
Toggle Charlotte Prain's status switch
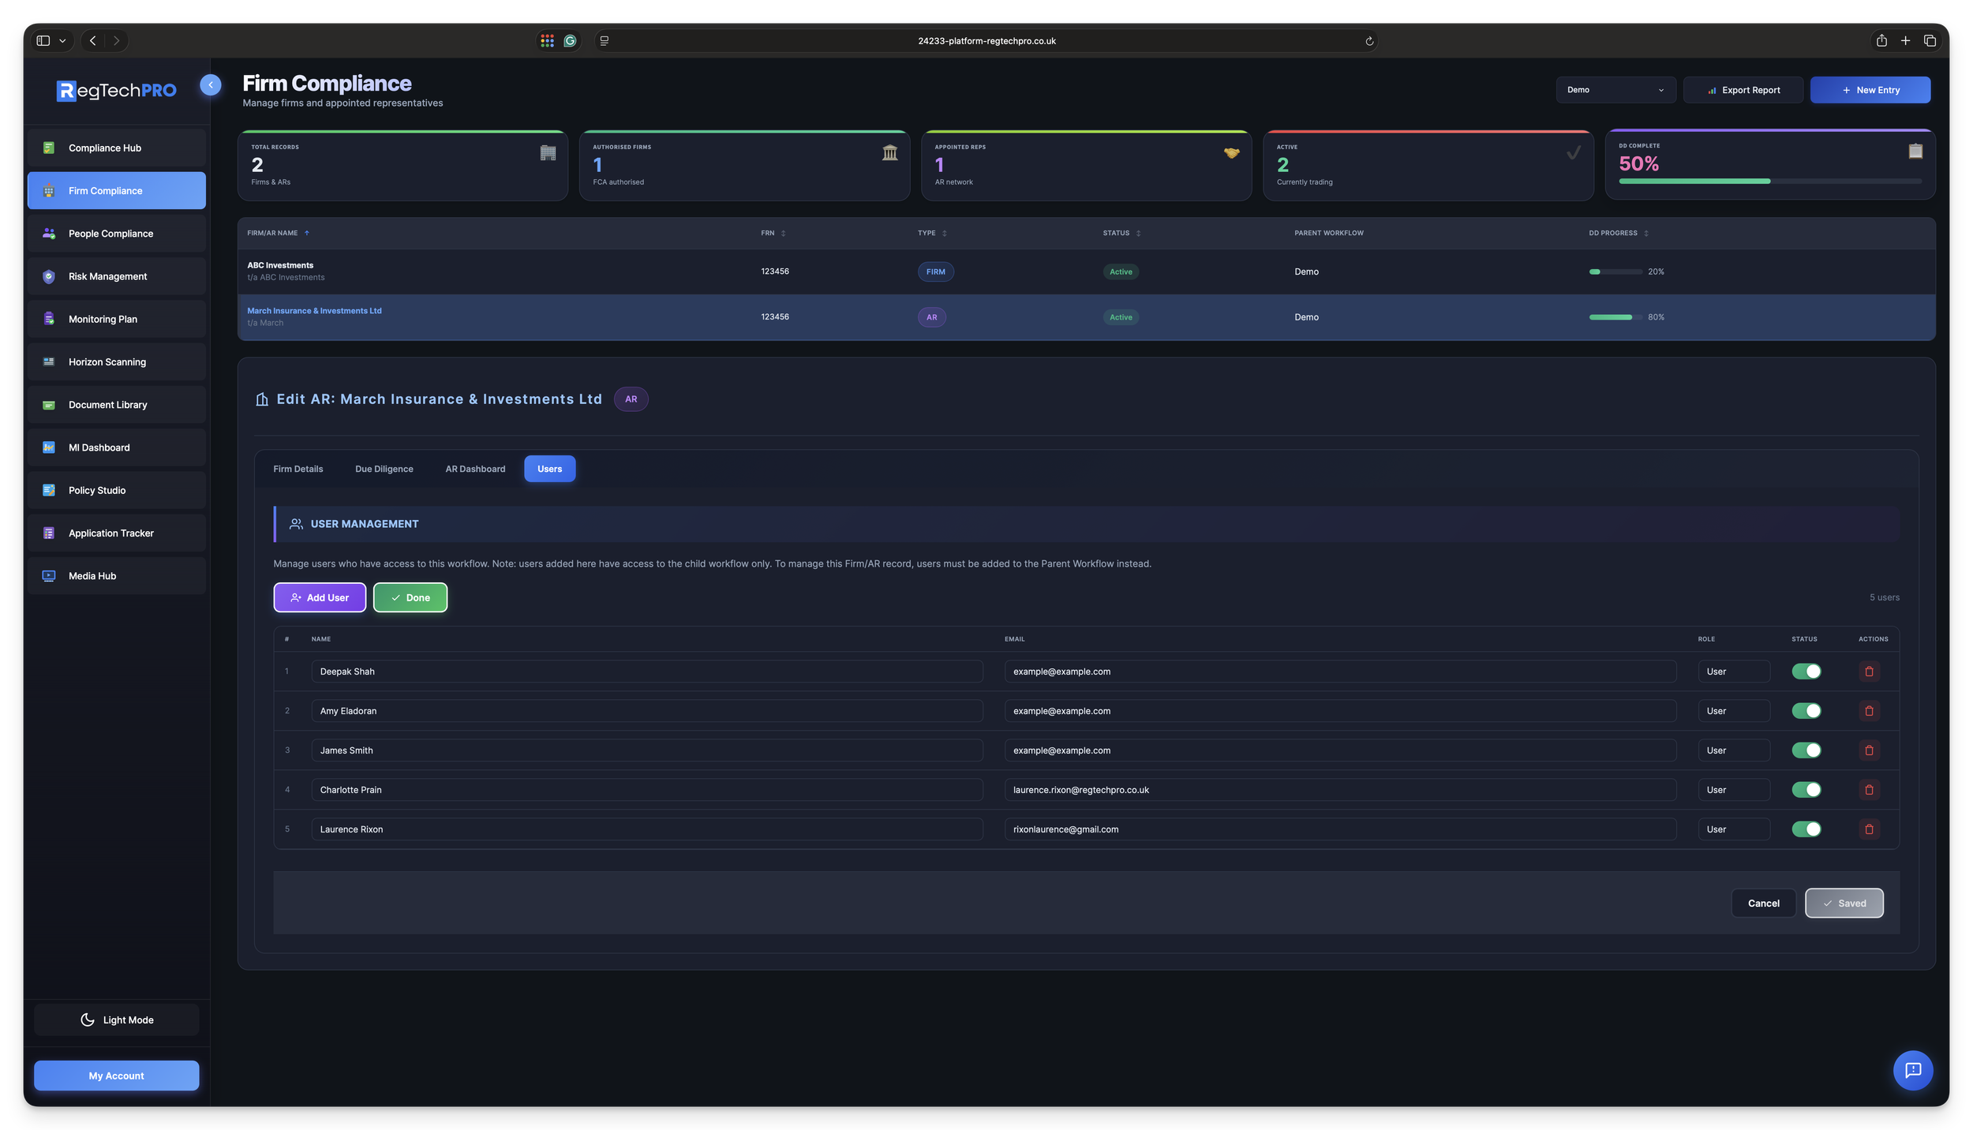point(1806,789)
